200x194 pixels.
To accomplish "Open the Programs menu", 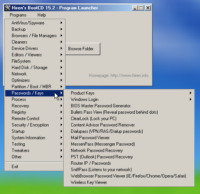I will pos(18,15).
